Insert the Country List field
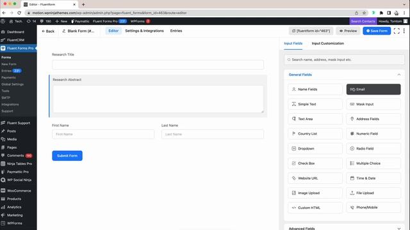 [x=315, y=134]
